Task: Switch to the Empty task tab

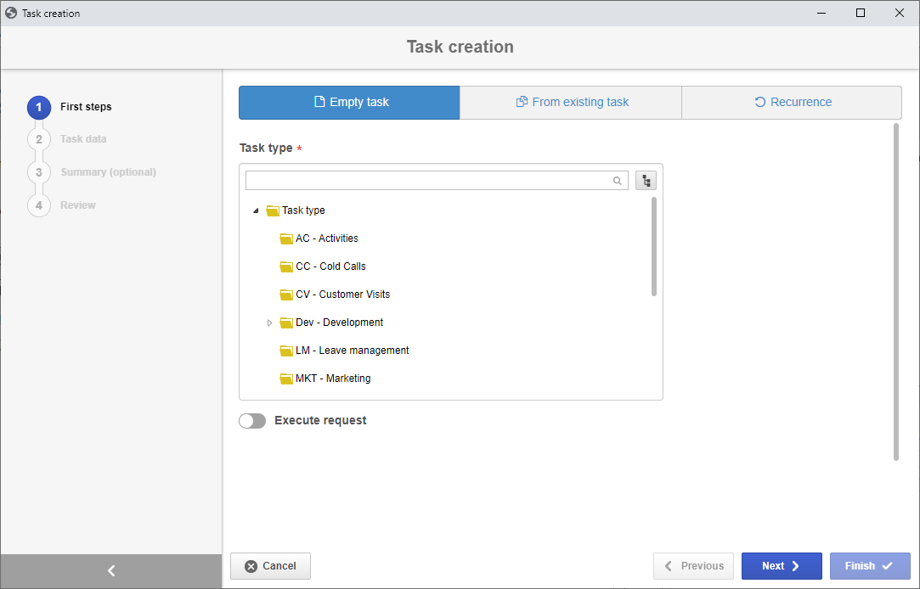Action: pyautogui.click(x=349, y=103)
